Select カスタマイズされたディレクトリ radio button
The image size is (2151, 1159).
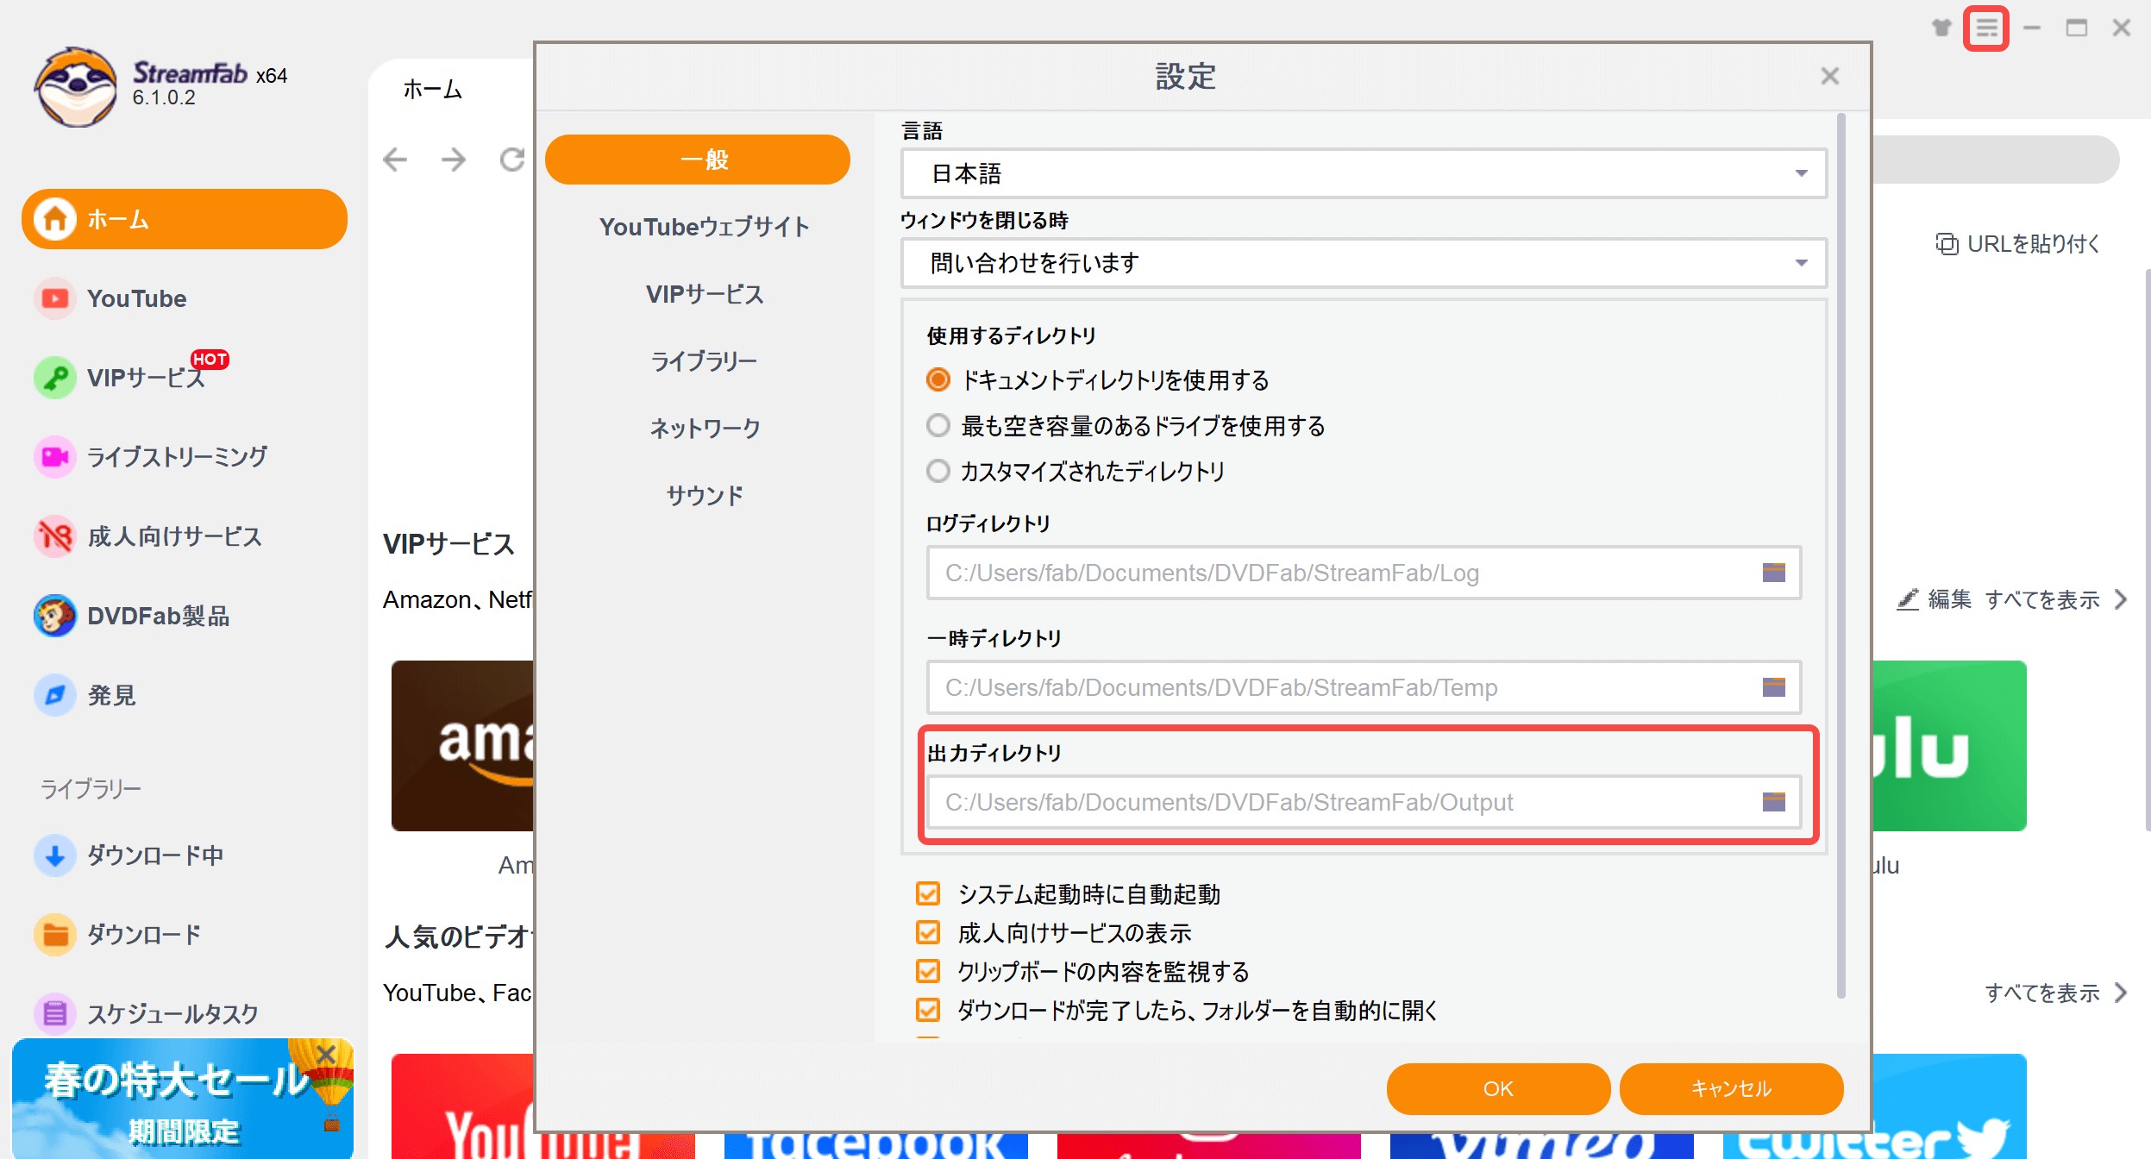coord(938,471)
